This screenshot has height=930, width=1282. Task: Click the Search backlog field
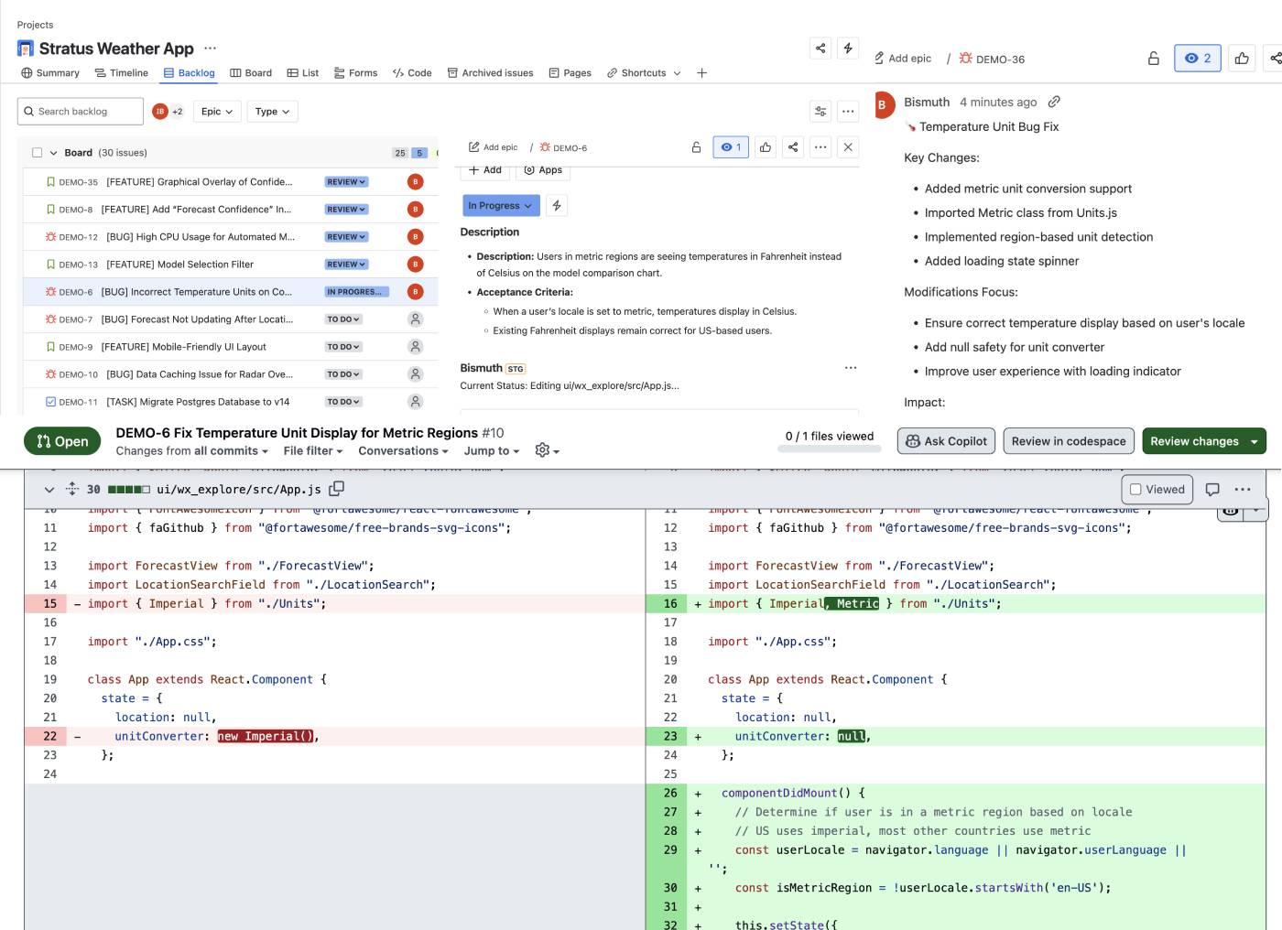pos(81,112)
